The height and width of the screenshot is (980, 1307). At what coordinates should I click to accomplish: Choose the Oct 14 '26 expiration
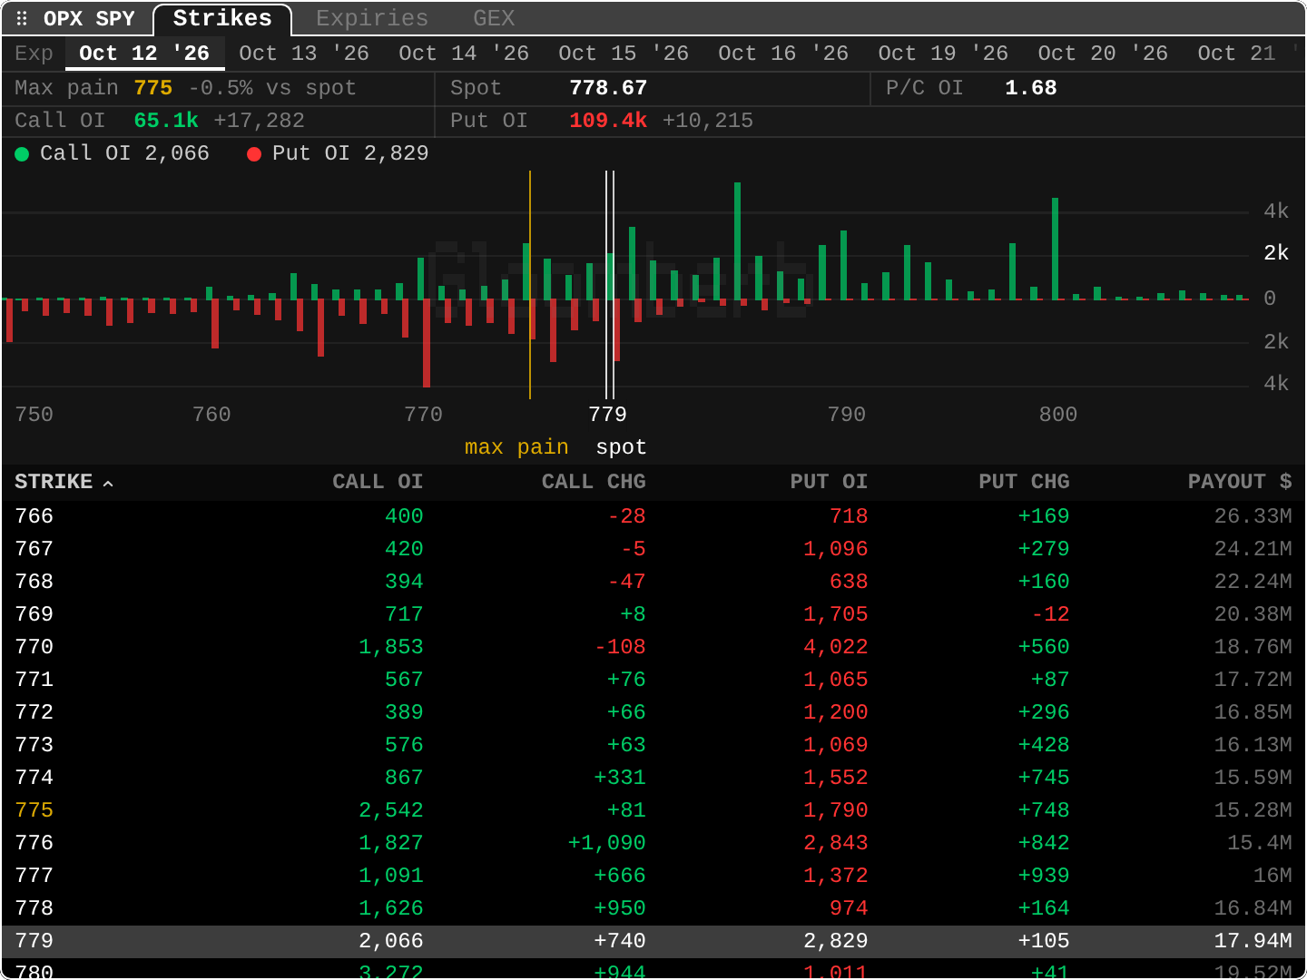pyautogui.click(x=464, y=54)
